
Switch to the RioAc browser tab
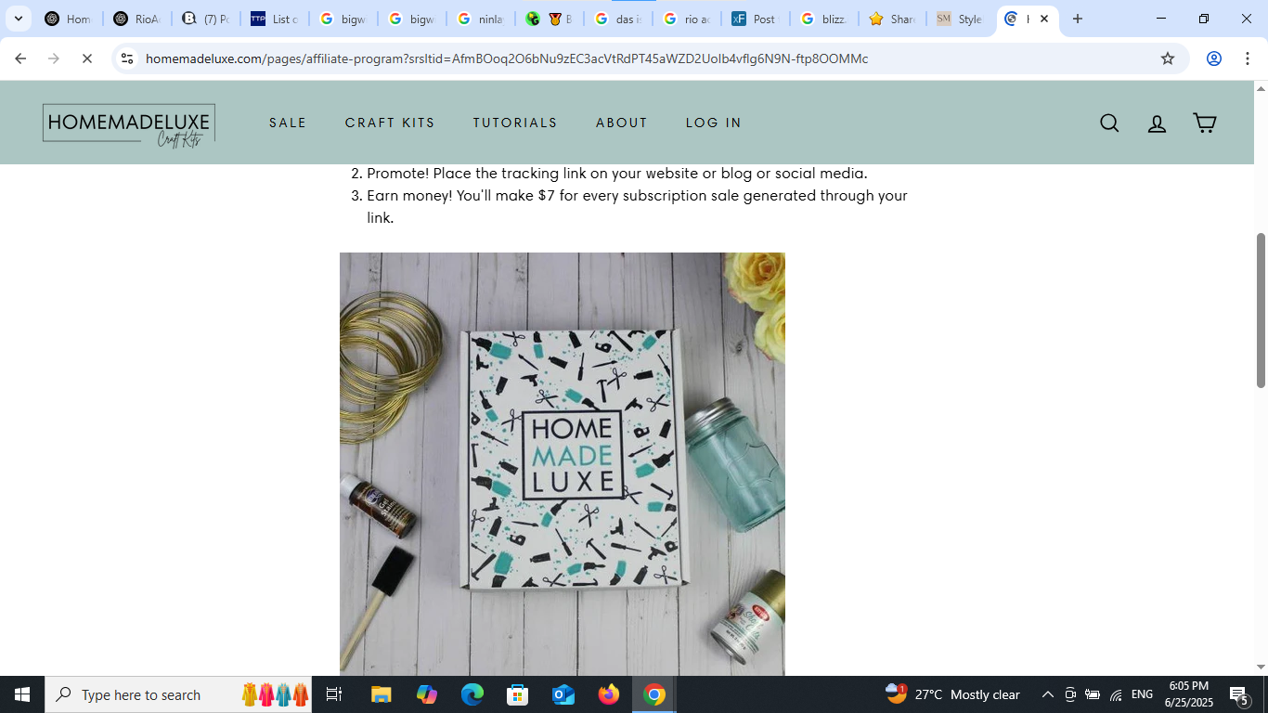click(x=136, y=19)
